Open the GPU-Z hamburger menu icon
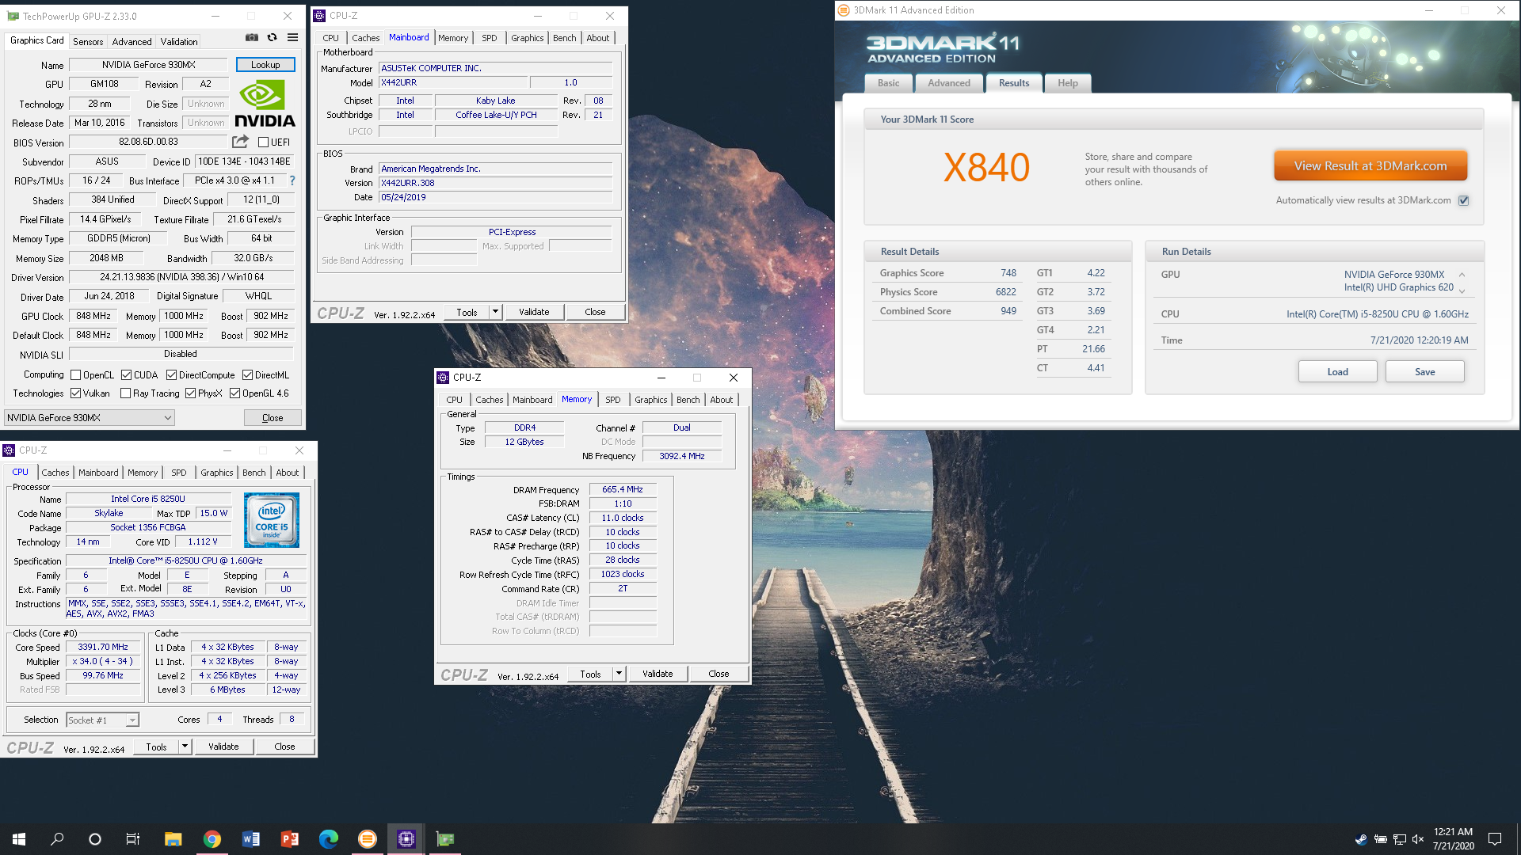This screenshot has width=1521, height=855. [293, 38]
